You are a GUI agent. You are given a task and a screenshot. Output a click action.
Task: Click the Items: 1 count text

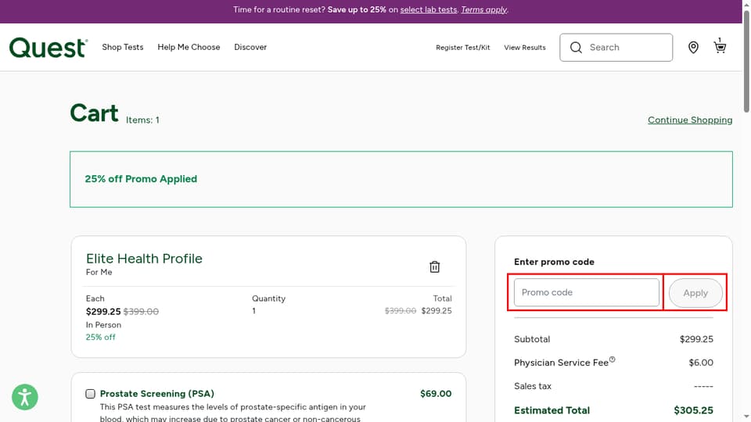pos(142,120)
